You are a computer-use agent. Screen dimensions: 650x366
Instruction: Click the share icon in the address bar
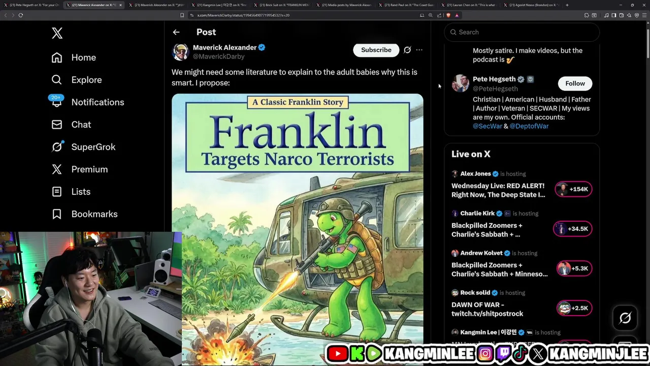tap(439, 15)
